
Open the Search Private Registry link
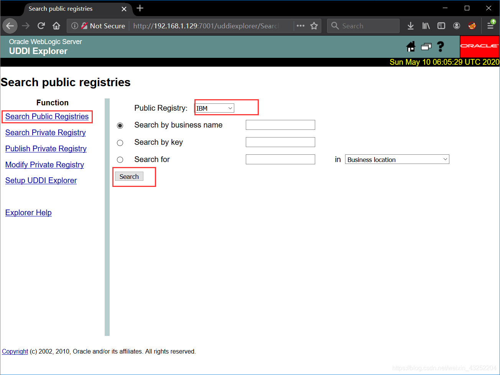coord(46,133)
